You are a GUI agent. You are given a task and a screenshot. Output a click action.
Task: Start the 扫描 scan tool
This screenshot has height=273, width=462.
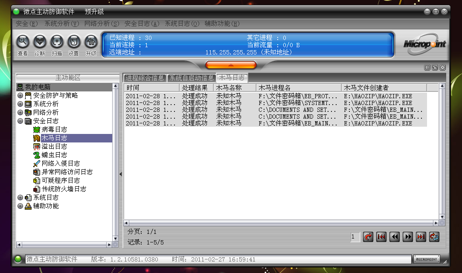[x=57, y=42]
